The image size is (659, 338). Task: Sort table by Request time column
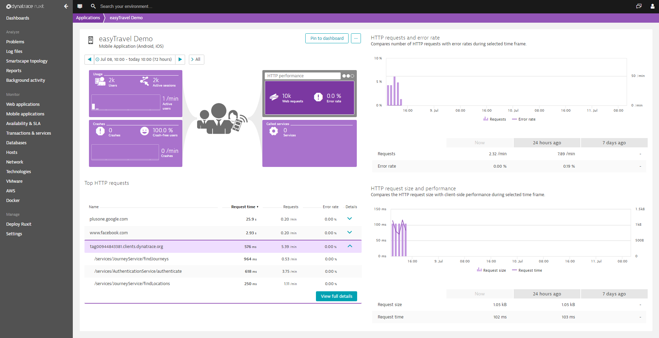245,207
